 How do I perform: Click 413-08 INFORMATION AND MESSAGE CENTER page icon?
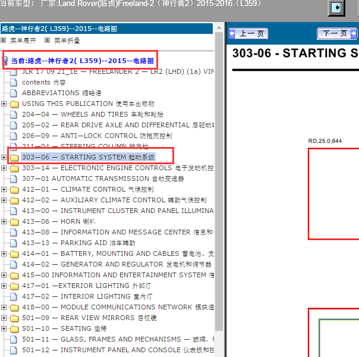pyautogui.click(x=14, y=233)
